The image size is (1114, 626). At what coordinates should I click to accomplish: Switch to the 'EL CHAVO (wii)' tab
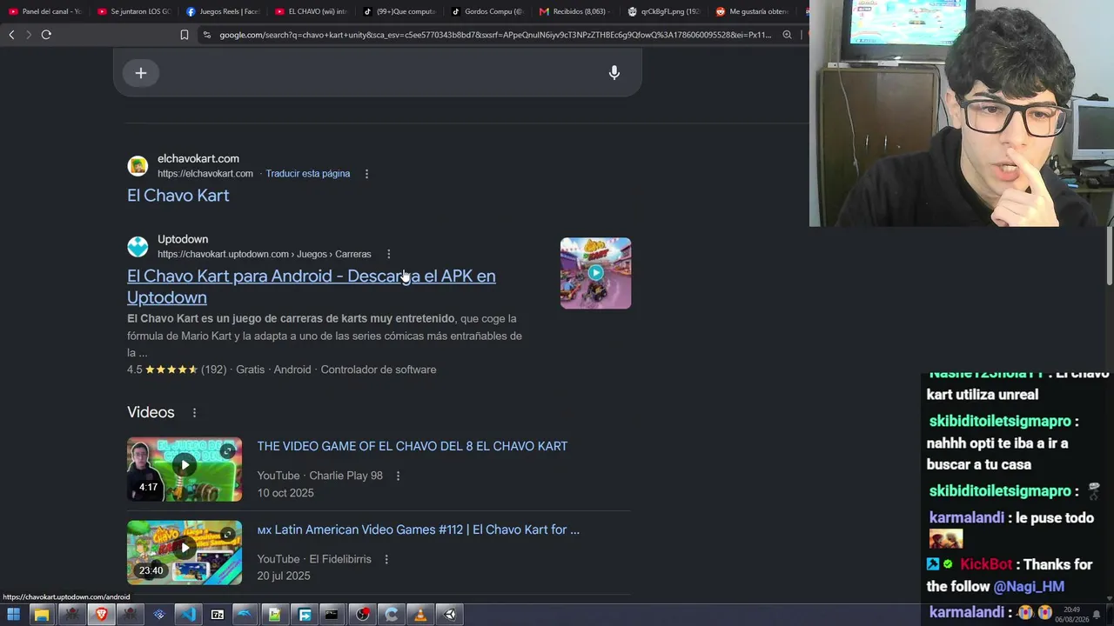[312, 11]
